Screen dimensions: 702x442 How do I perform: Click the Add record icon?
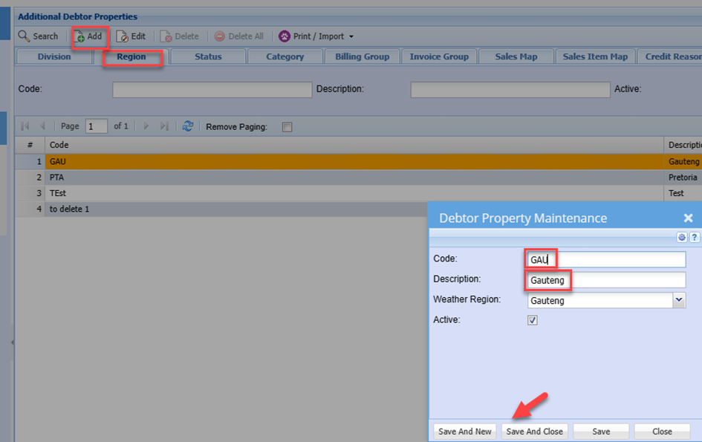[79, 36]
